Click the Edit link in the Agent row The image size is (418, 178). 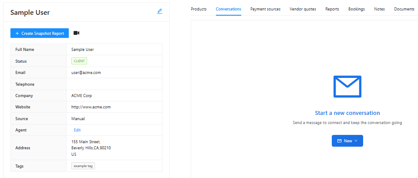(78, 130)
